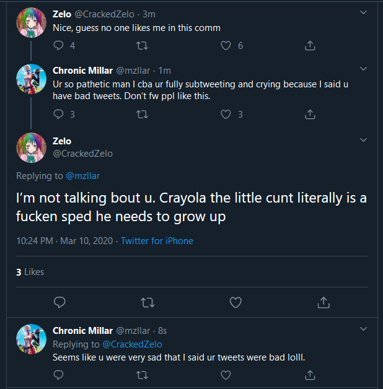383x389 pixels.
Task: Open the @mzllar mention link after 'Replying to'
Action: 82,176
